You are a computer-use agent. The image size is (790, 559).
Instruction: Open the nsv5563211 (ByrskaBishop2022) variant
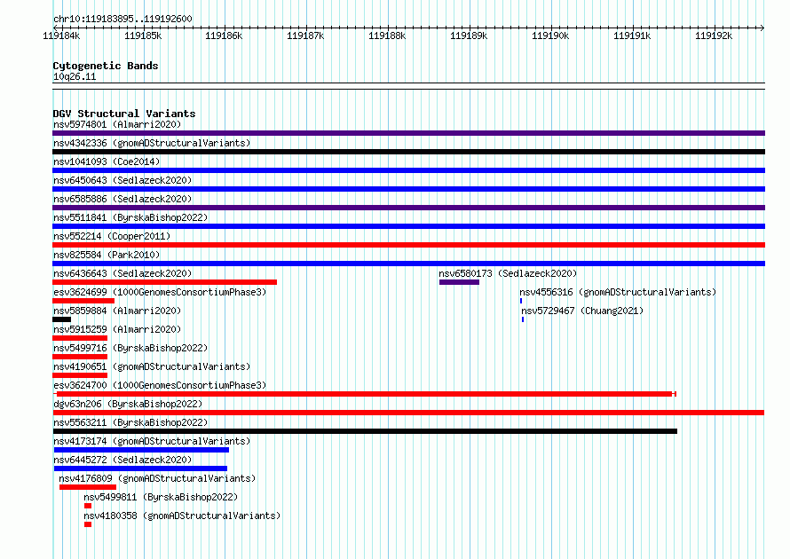click(x=130, y=422)
